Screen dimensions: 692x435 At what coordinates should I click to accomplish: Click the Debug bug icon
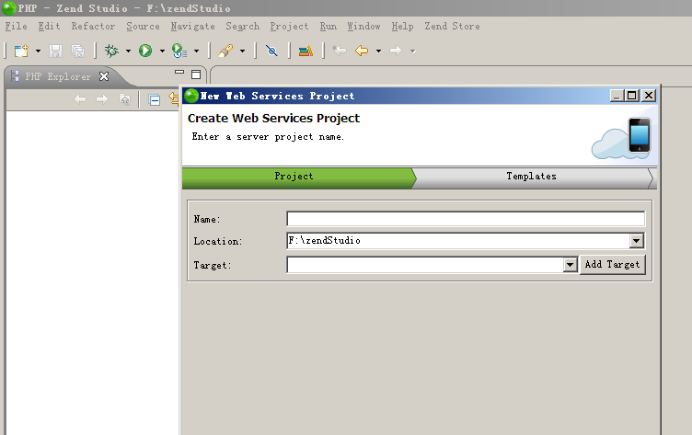click(111, 51)
